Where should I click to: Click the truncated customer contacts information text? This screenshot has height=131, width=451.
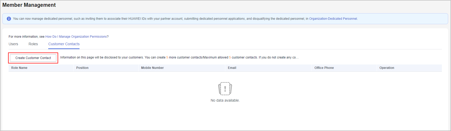tap(179, 57)
